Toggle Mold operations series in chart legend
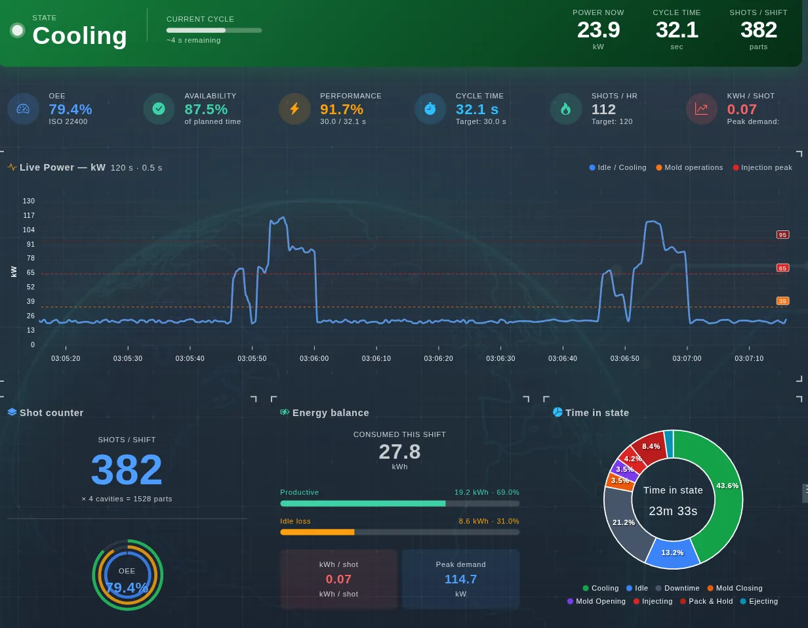 689,167
